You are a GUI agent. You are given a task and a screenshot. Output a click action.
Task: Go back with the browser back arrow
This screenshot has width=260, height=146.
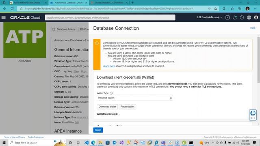[4, 9]
